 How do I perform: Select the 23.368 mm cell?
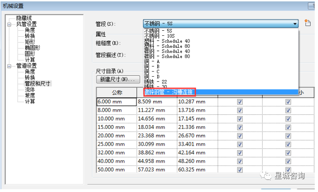click(157, 136)
